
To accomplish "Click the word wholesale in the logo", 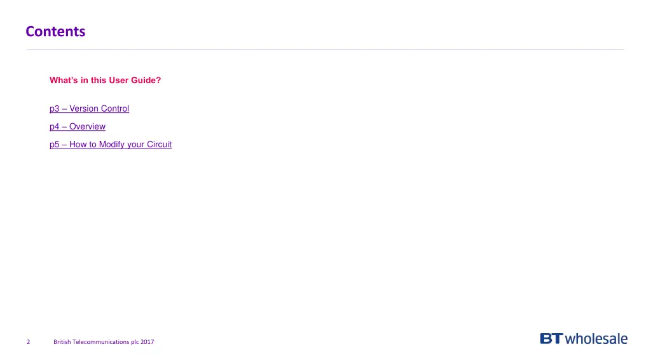I will [x=596, y=339].
